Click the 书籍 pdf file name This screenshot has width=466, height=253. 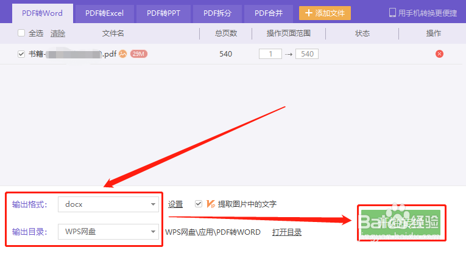coord(72,54)
